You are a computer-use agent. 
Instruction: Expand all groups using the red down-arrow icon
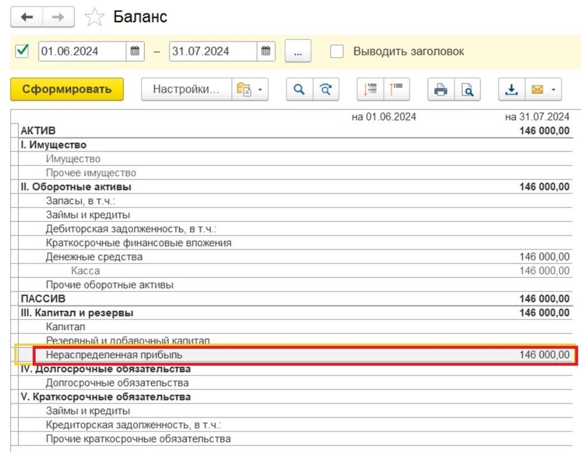(x=370, y=89)
